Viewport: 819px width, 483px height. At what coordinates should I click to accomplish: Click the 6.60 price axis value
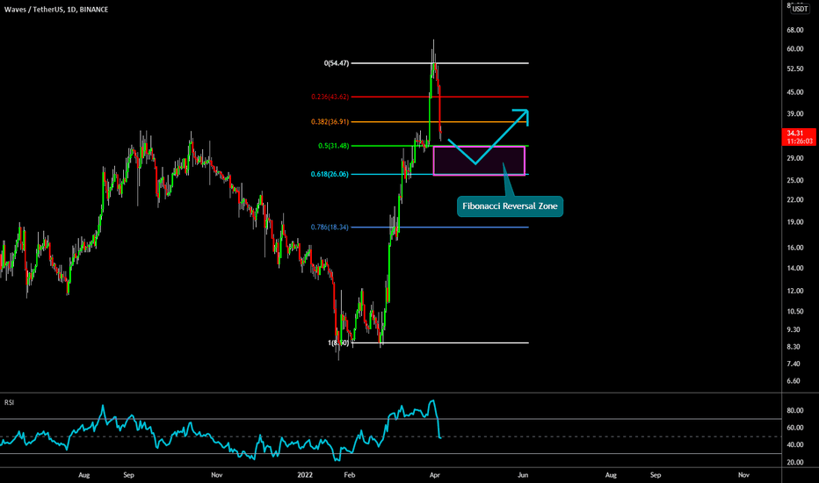click(x=794, y=381)
